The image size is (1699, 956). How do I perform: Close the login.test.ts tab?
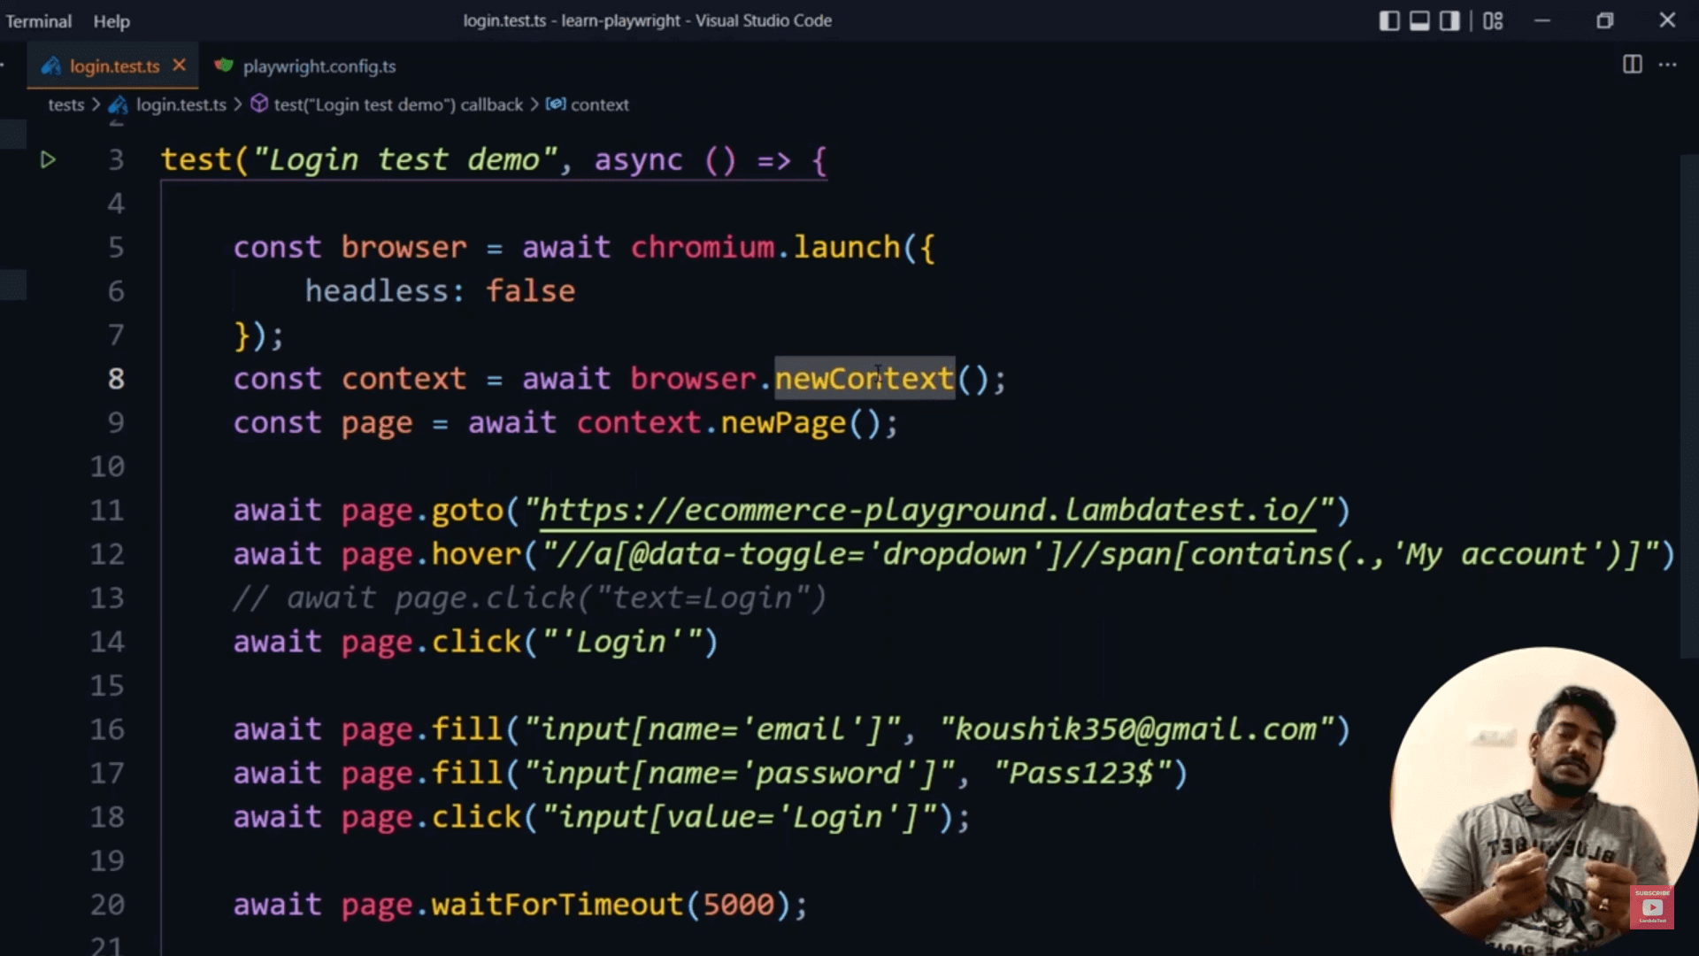pos(179,65)
